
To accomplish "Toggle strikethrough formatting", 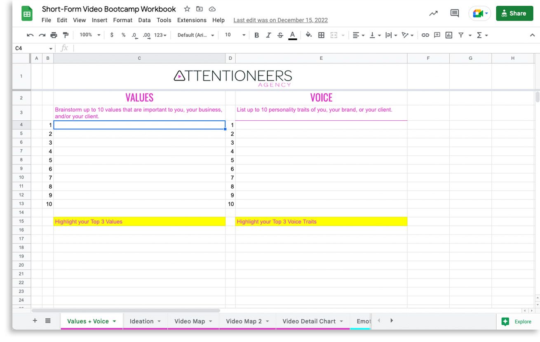I will click(x=280, y=35).
